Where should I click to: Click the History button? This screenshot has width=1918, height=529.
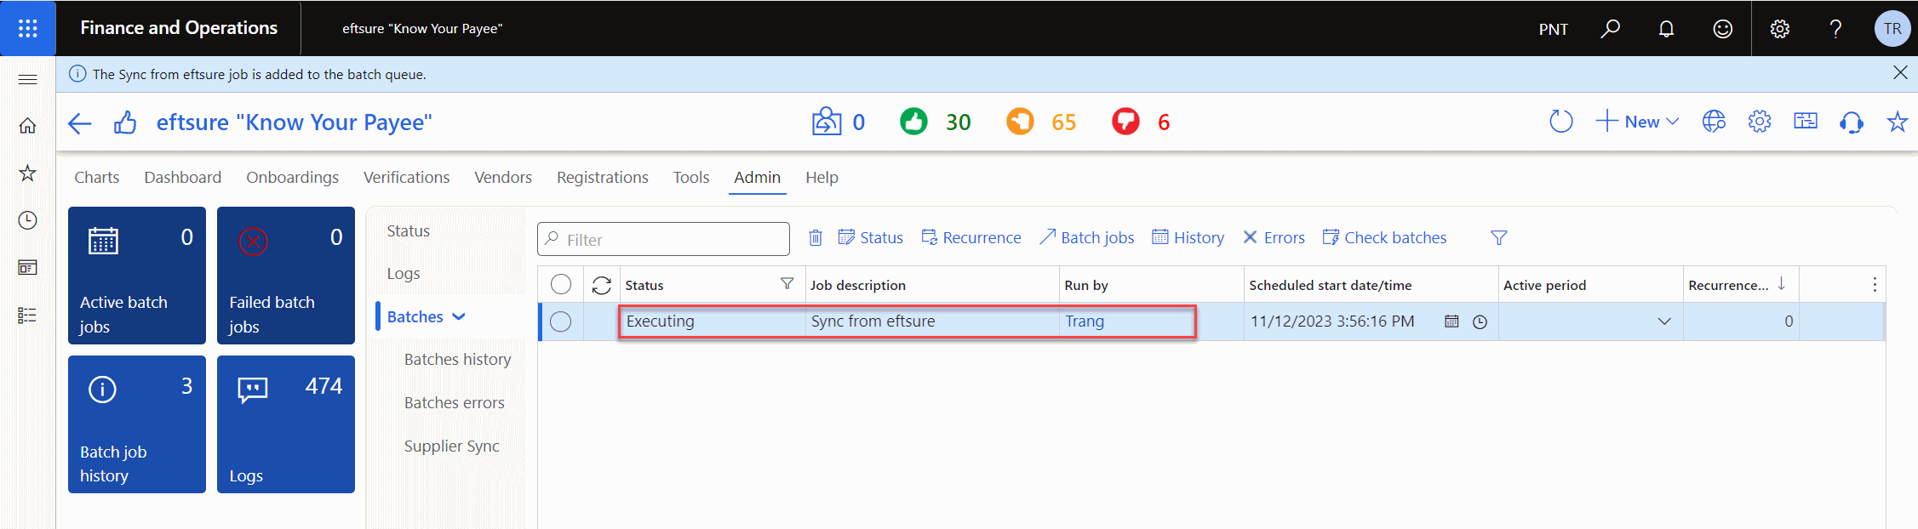point(1188,238)
